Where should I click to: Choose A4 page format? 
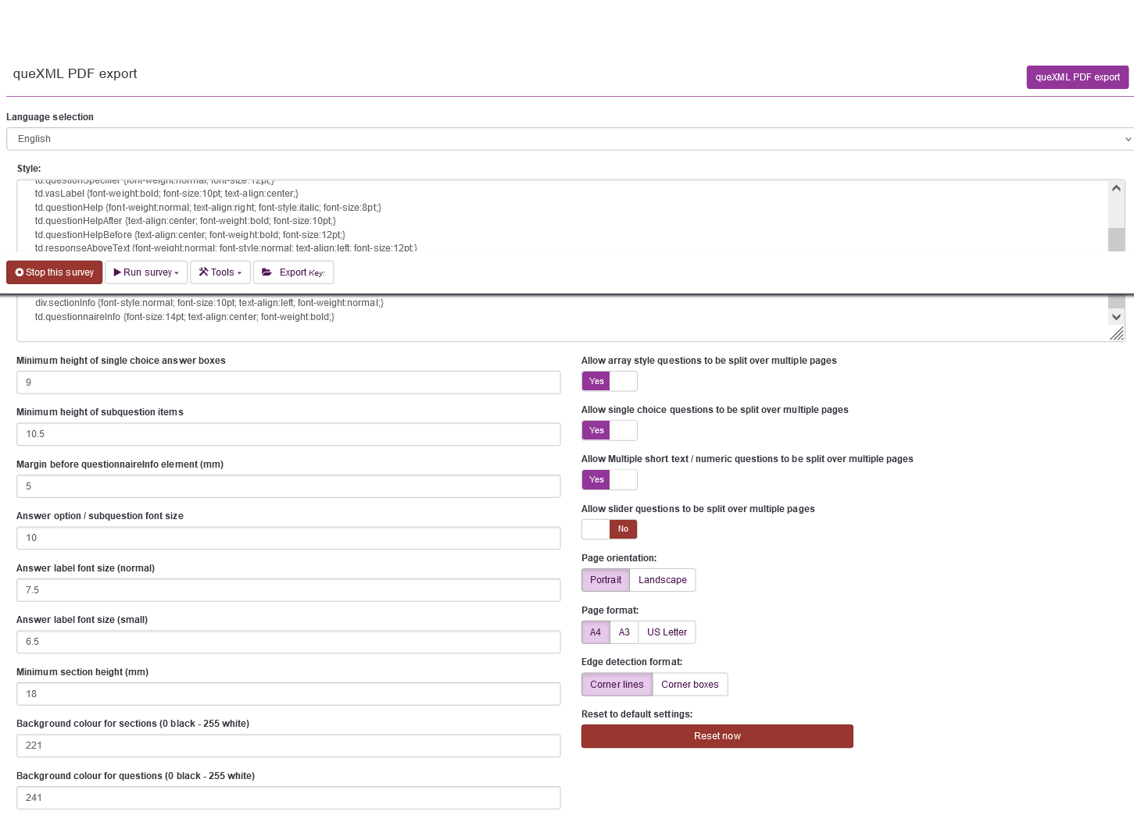point(596,632)
